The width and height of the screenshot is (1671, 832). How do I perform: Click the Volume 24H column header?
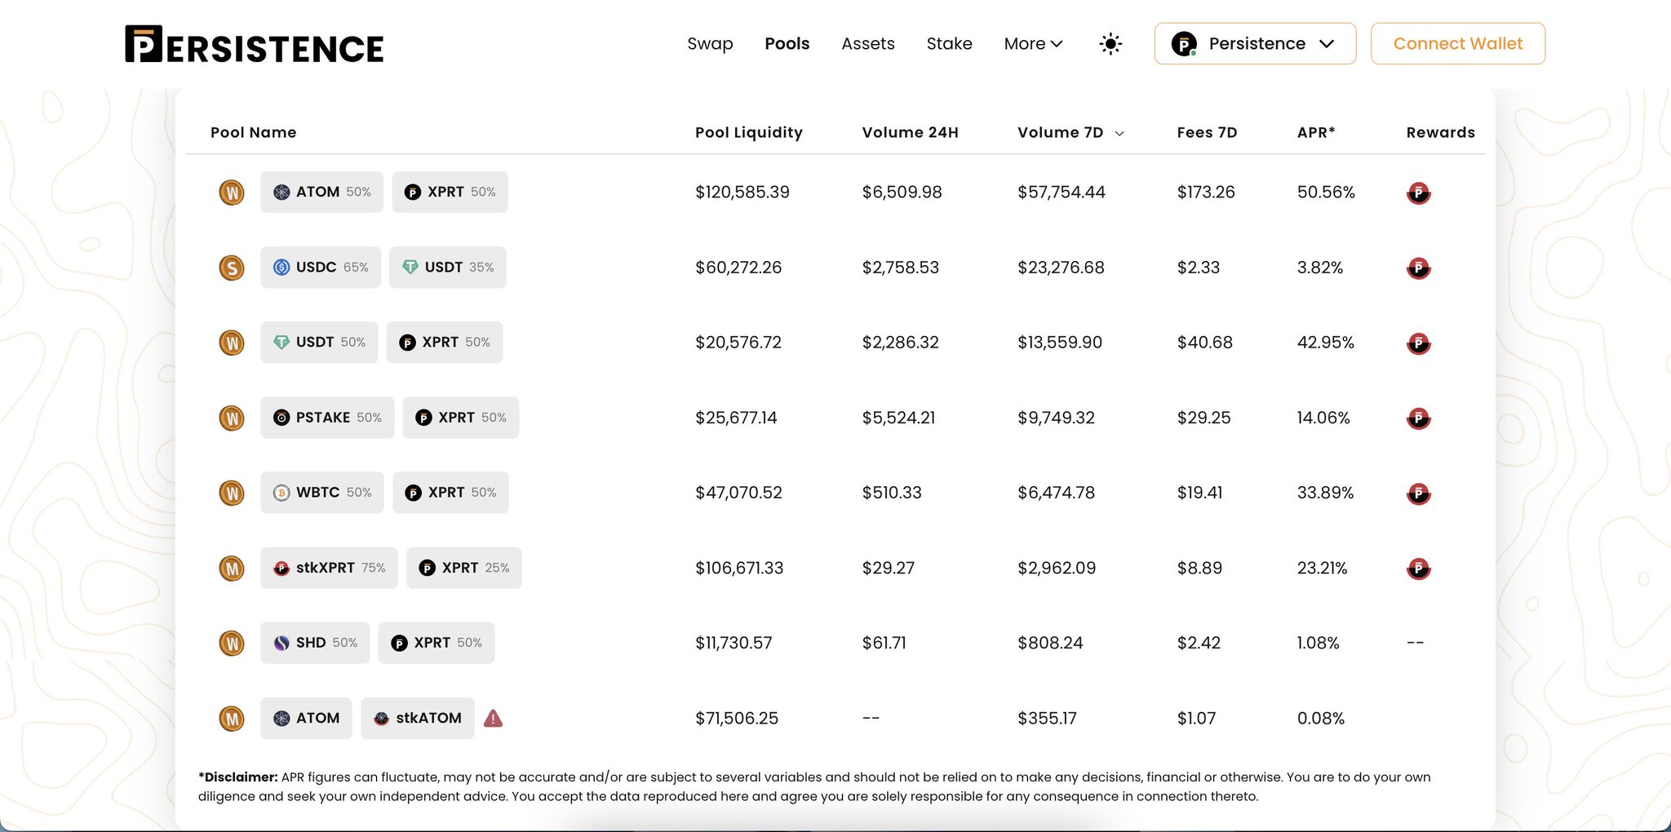[910, 132]
